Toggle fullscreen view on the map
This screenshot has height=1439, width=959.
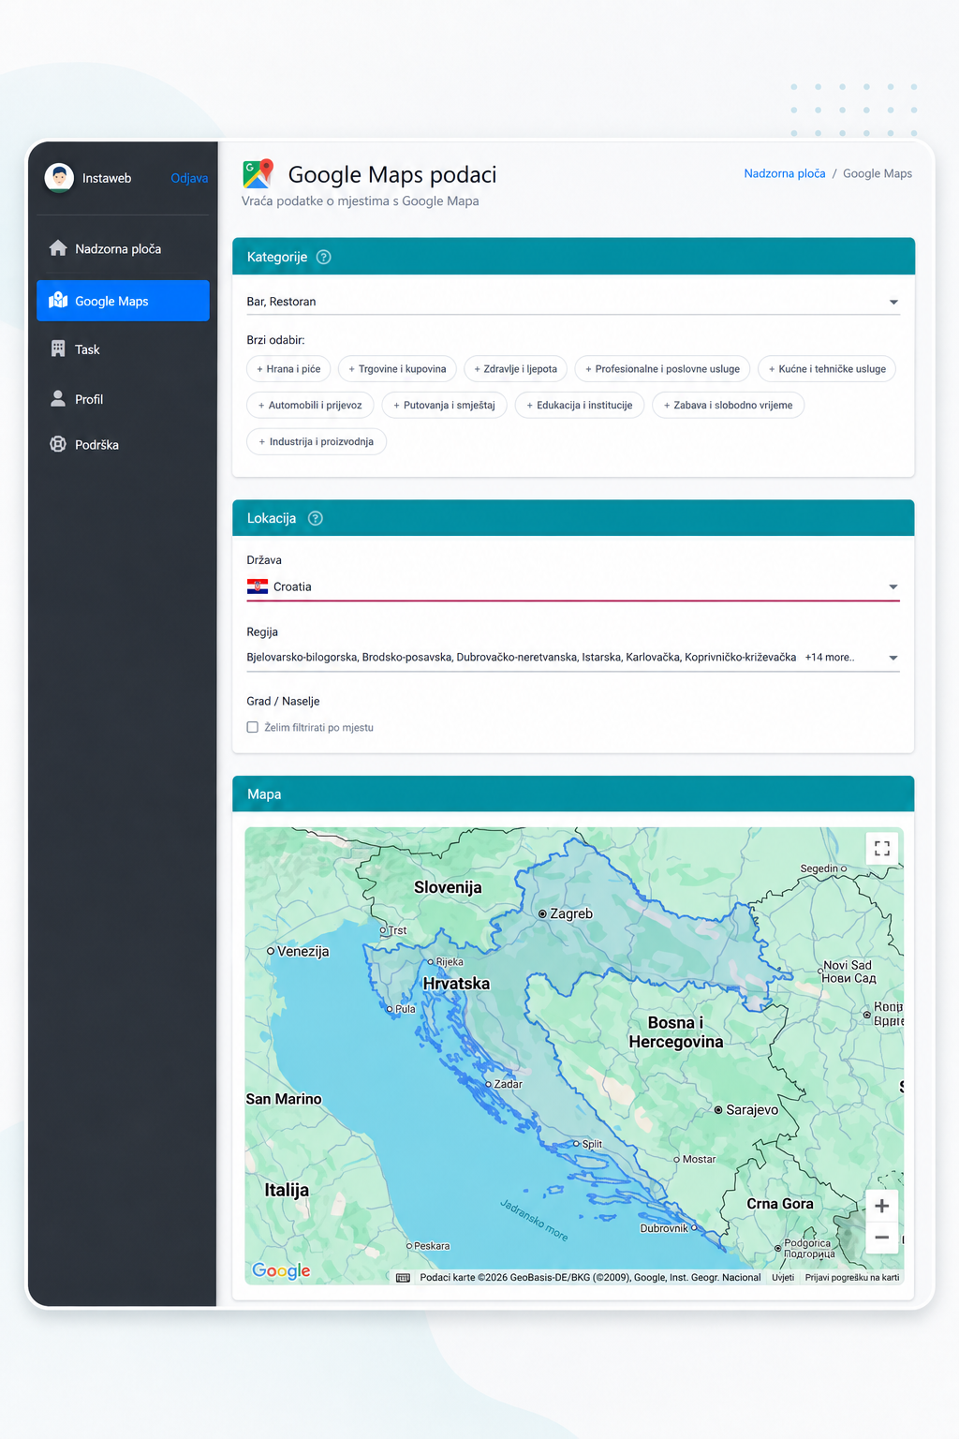click(x=881, y=849)
